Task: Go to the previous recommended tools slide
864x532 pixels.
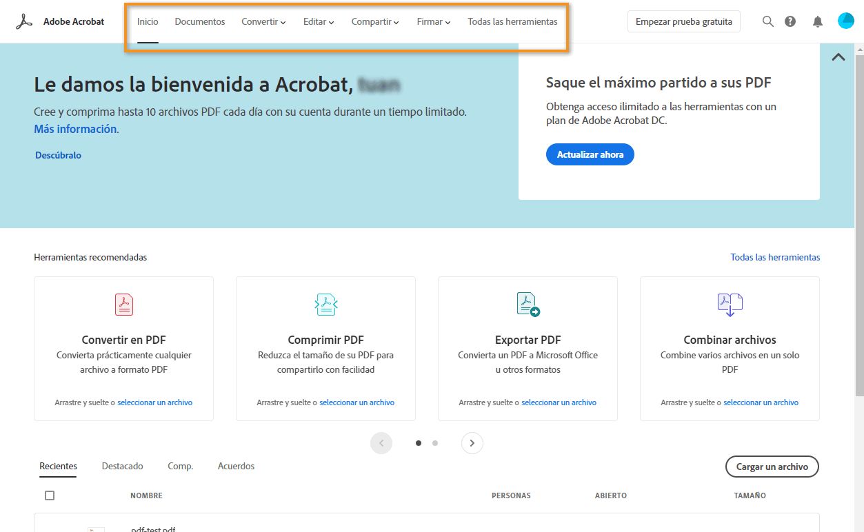Action: pyautogui.click(x=381, y=443)
